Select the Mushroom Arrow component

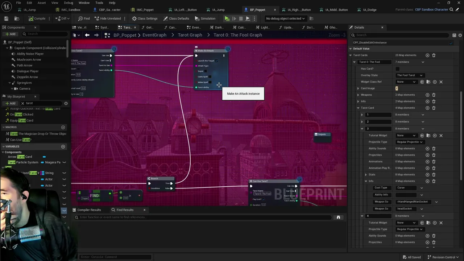click(29, 59)
